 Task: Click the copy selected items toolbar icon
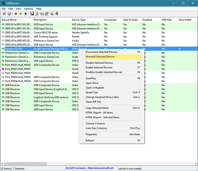click(42, 14)
